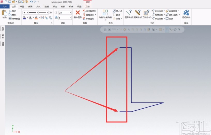Click the large 粘贴 paste icon

[4, 13]
